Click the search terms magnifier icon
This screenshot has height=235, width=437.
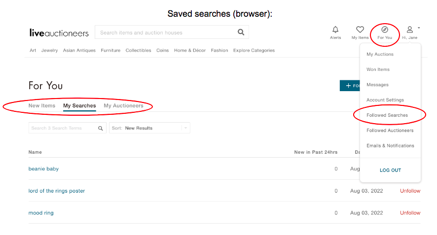pos(101,128)
